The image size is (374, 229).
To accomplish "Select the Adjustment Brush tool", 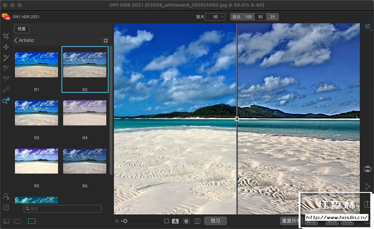I will 6,58.
